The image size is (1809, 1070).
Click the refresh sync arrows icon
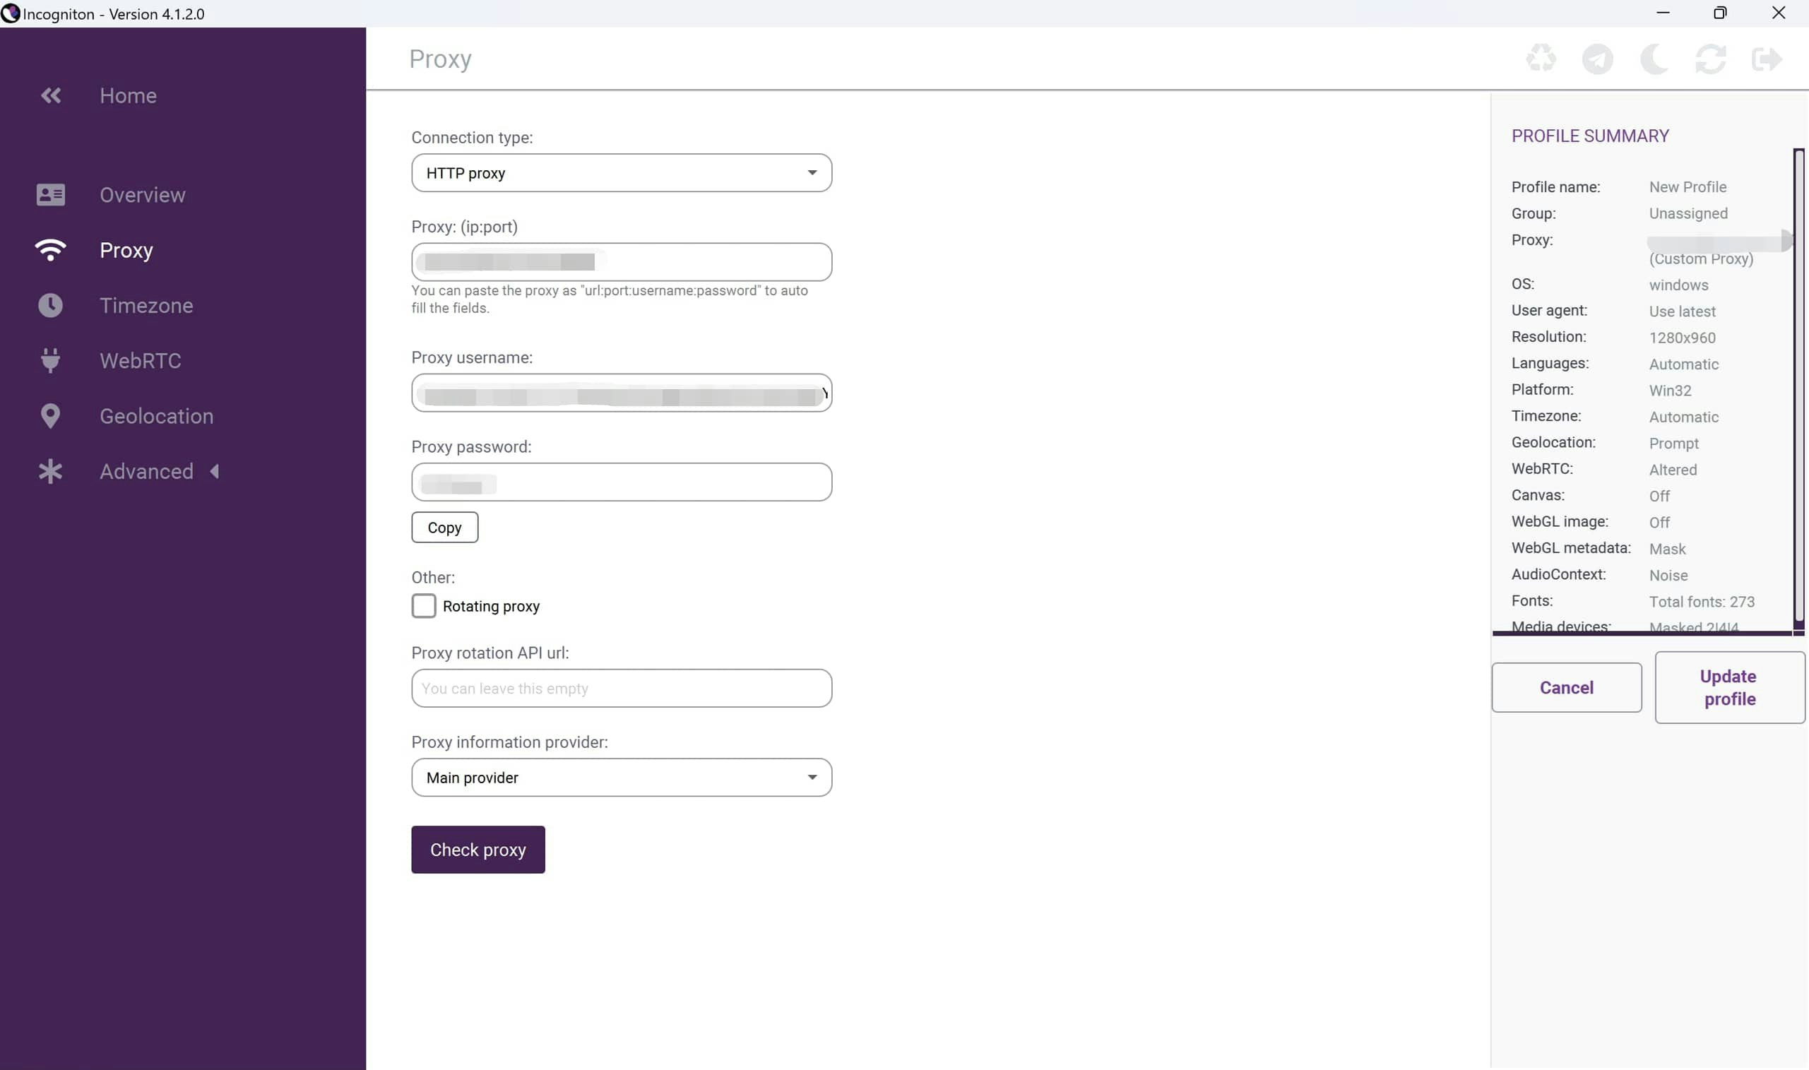point(1709,59)
